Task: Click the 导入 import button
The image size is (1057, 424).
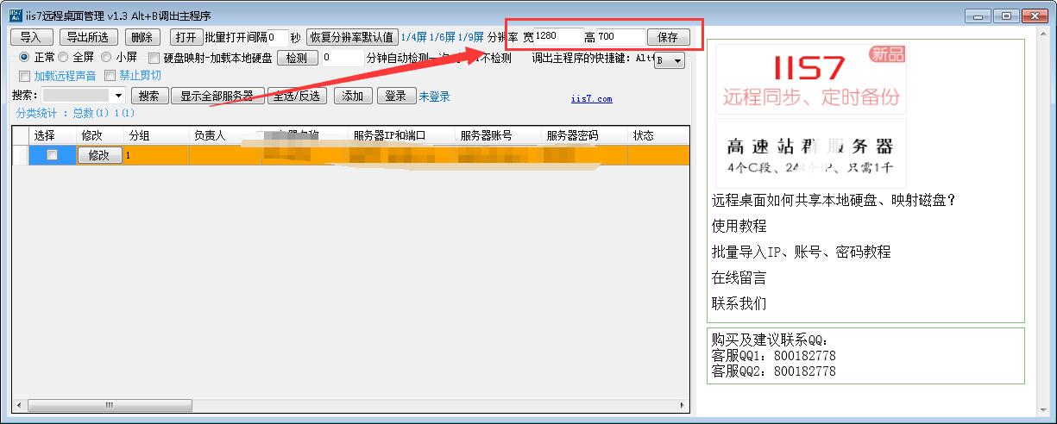Action: point(31,37)
